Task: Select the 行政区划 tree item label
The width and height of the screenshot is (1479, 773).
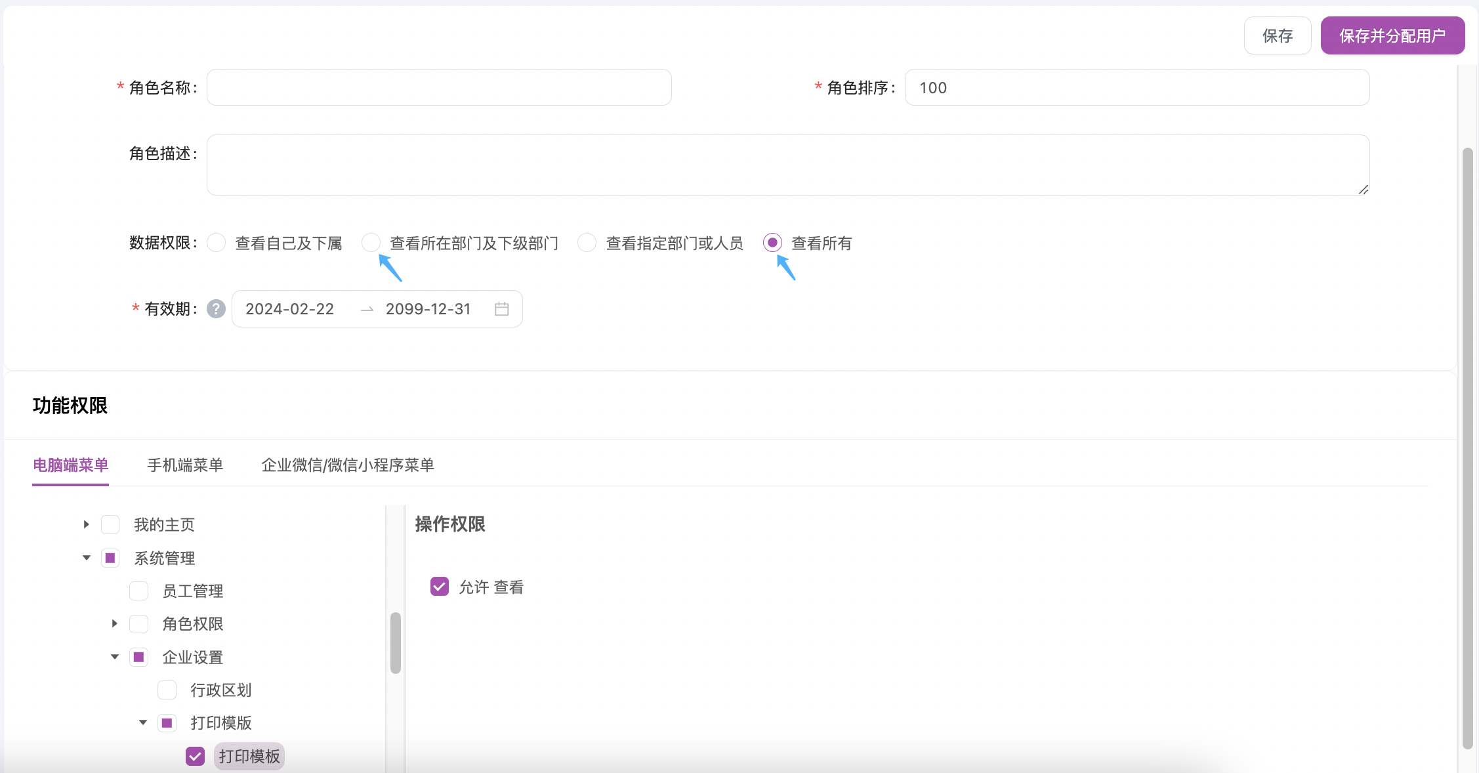Action: point(221,690)
